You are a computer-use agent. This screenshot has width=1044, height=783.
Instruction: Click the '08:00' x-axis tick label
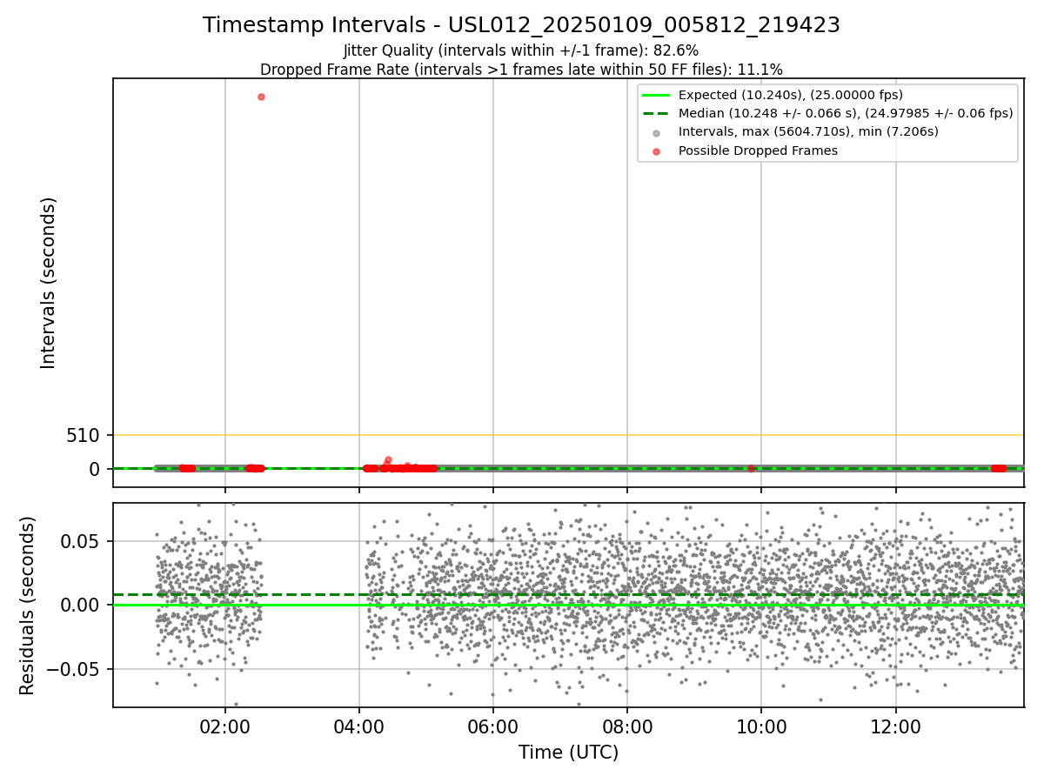point(627,727)
